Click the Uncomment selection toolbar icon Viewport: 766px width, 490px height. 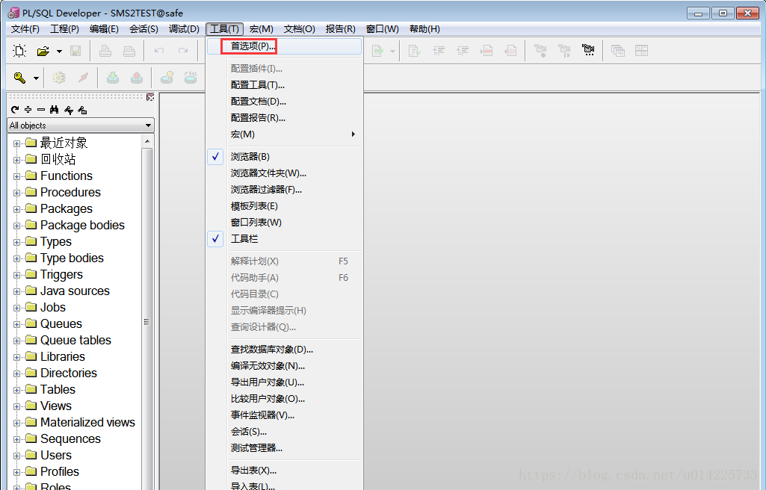pos(510,51)
